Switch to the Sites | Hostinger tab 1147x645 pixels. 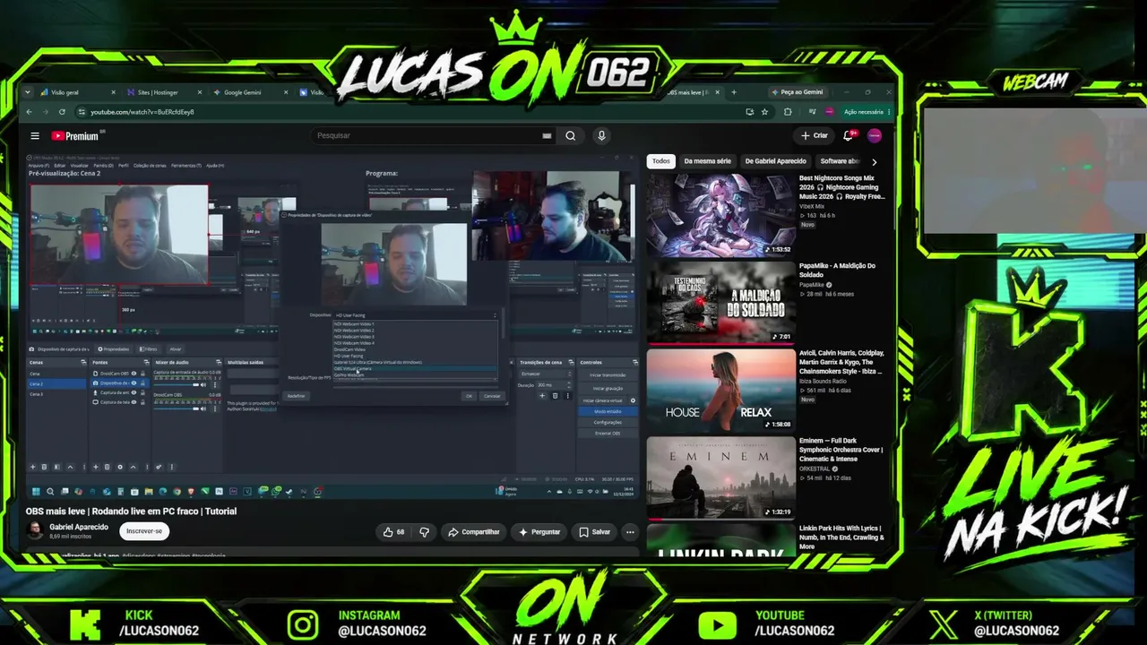(x=164, y=92)
